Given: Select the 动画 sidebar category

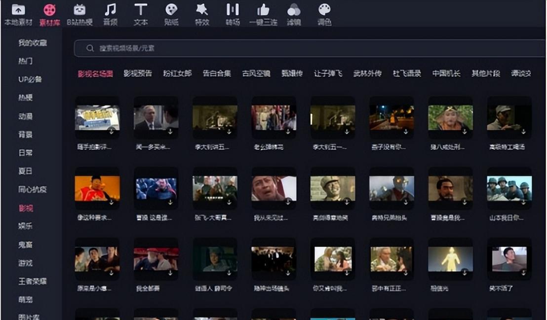Looking at the screenshot, I should point(26,116).
